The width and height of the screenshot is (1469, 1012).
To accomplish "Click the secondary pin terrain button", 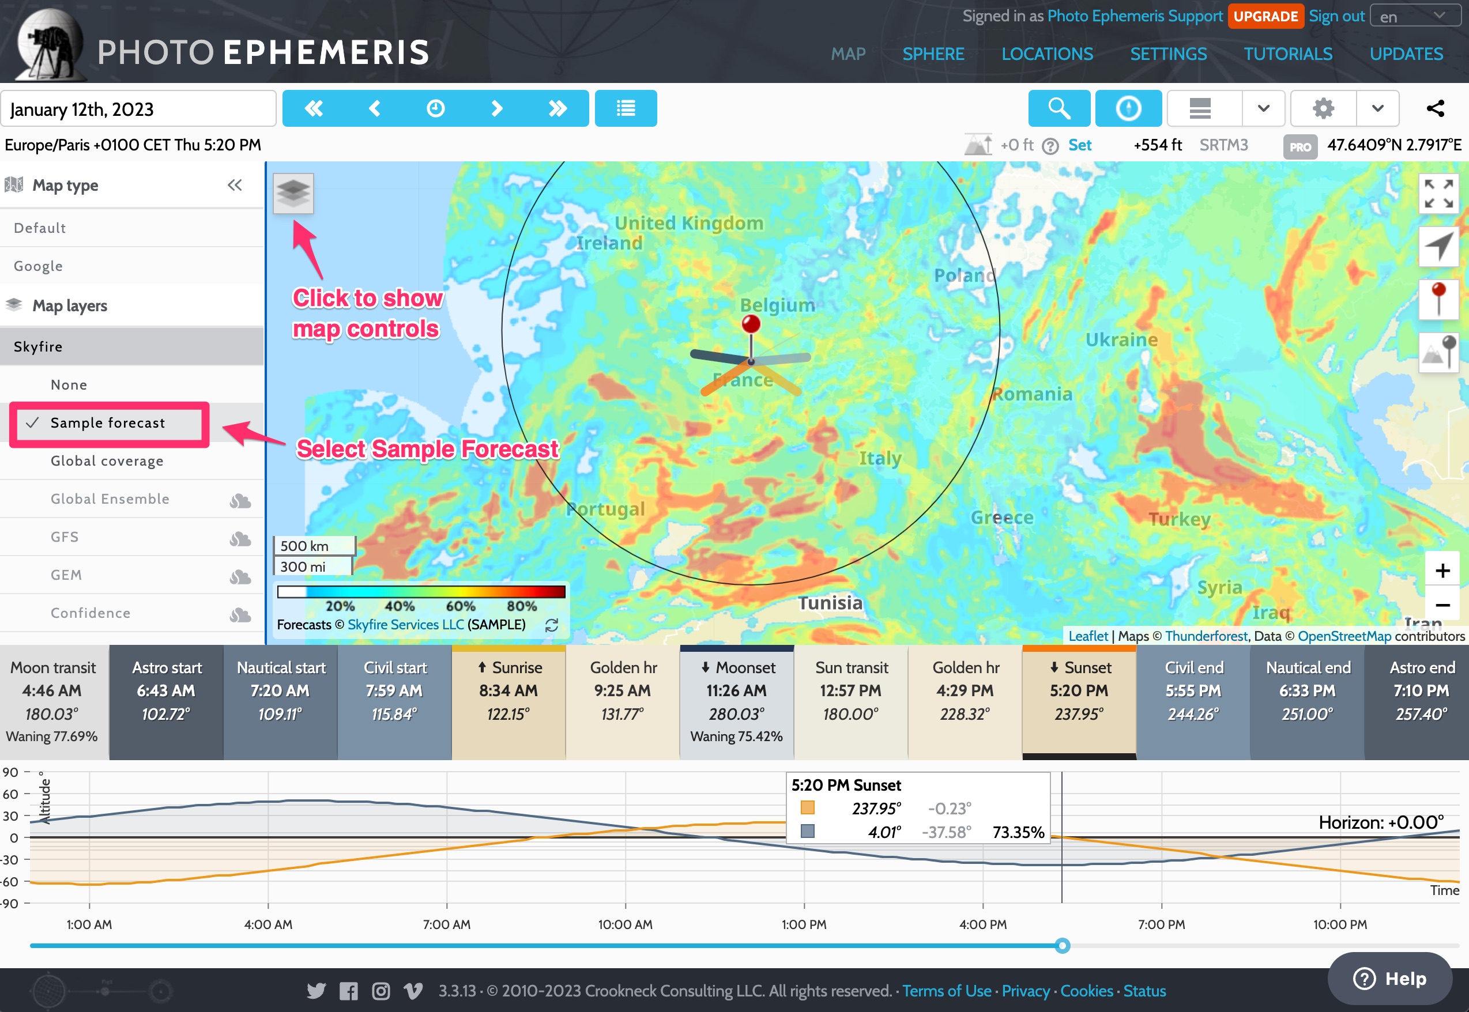I will click(x=1438, y=353).
